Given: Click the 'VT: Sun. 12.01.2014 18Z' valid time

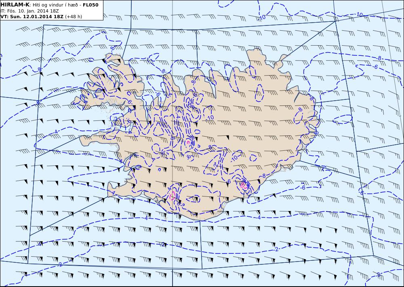Looking at the screenshot, I should click(x=32, y=17).
